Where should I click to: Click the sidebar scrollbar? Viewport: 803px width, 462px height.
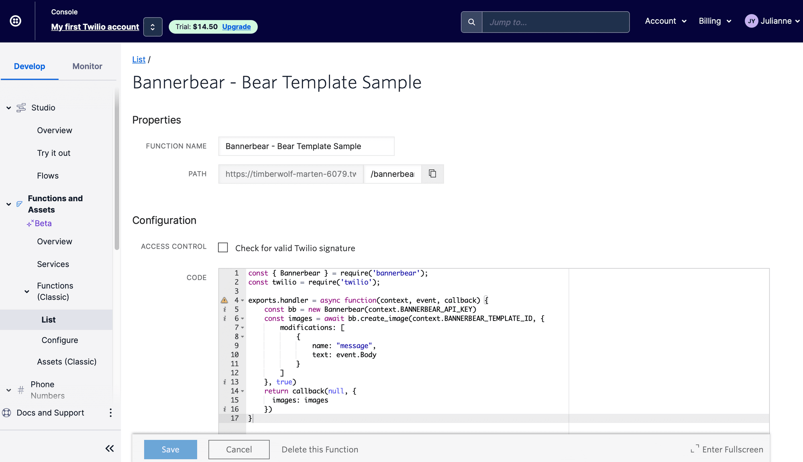click(117, 169)
